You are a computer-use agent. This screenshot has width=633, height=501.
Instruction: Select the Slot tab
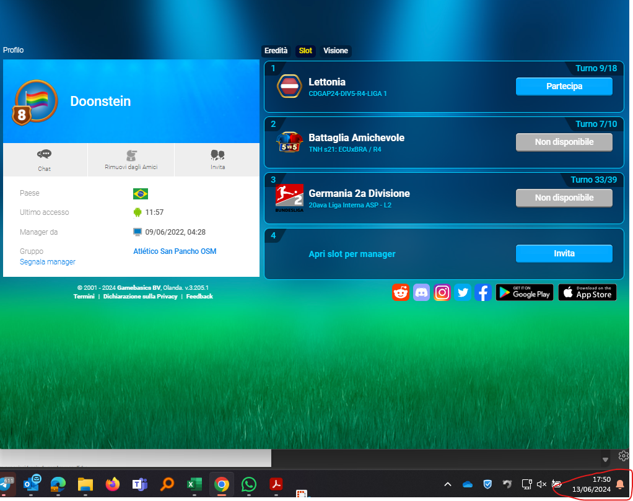305,51
